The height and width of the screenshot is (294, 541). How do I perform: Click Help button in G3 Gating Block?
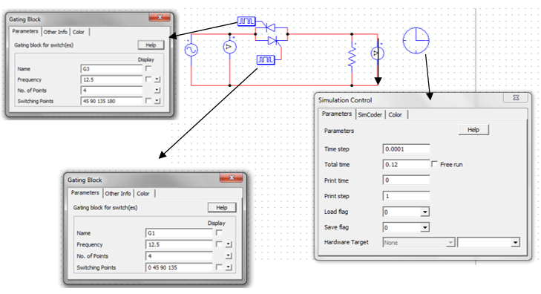pos(151,45)
